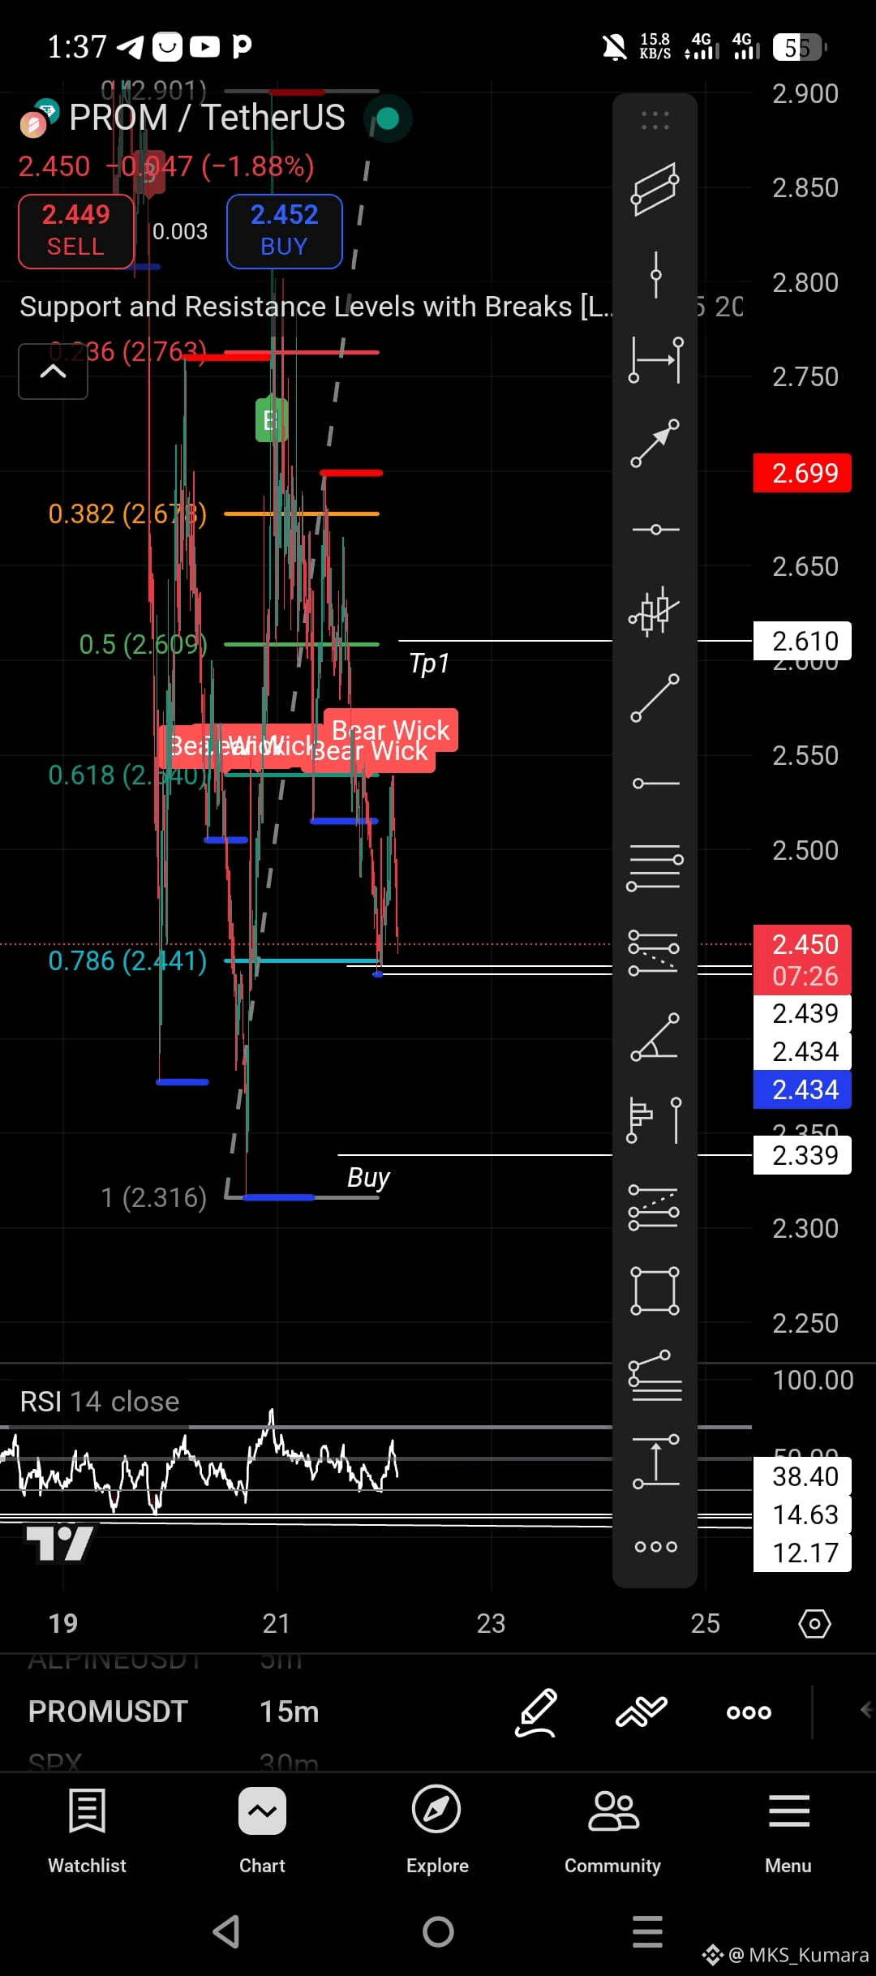This screenshot has width=876, height=1976.
Task: Tap the pencil drawing mode icon
Action: pyautogui.click(x=536, y=1712)
